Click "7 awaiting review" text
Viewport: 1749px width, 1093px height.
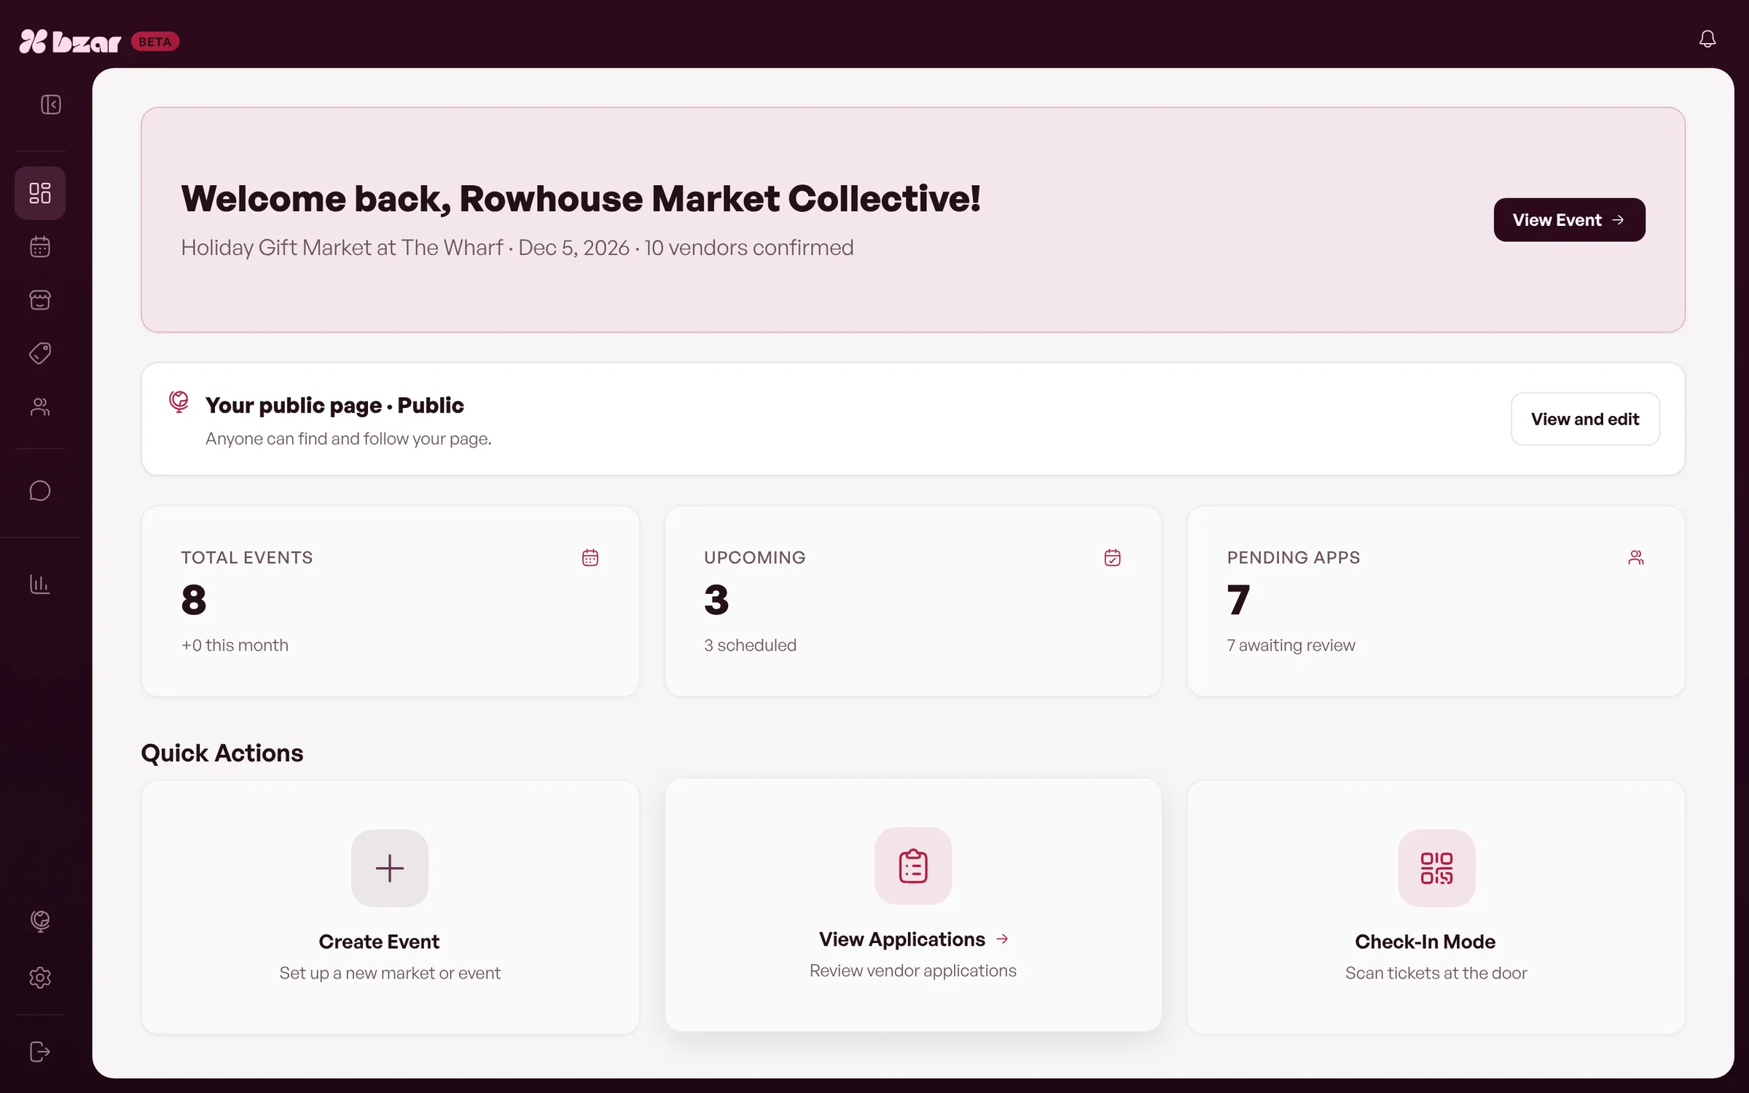(1291, 645)
